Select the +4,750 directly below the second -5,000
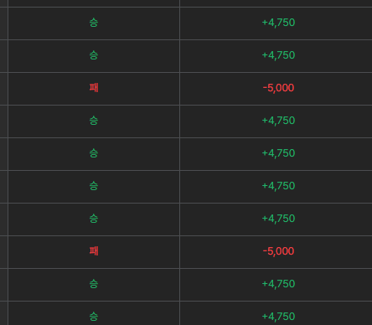Screen dimensions: 372x325 pos(278,284)
